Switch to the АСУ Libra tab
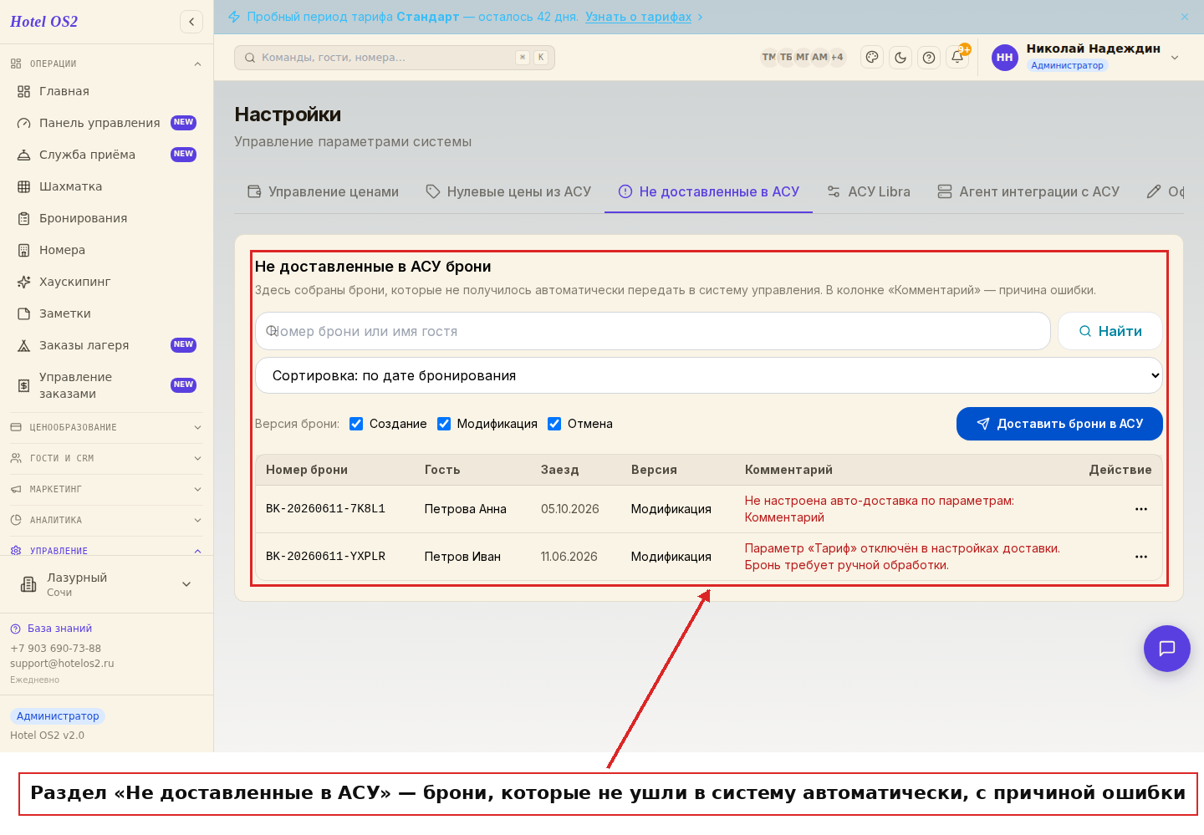The image size is (1204, 835). pos(868,191)
